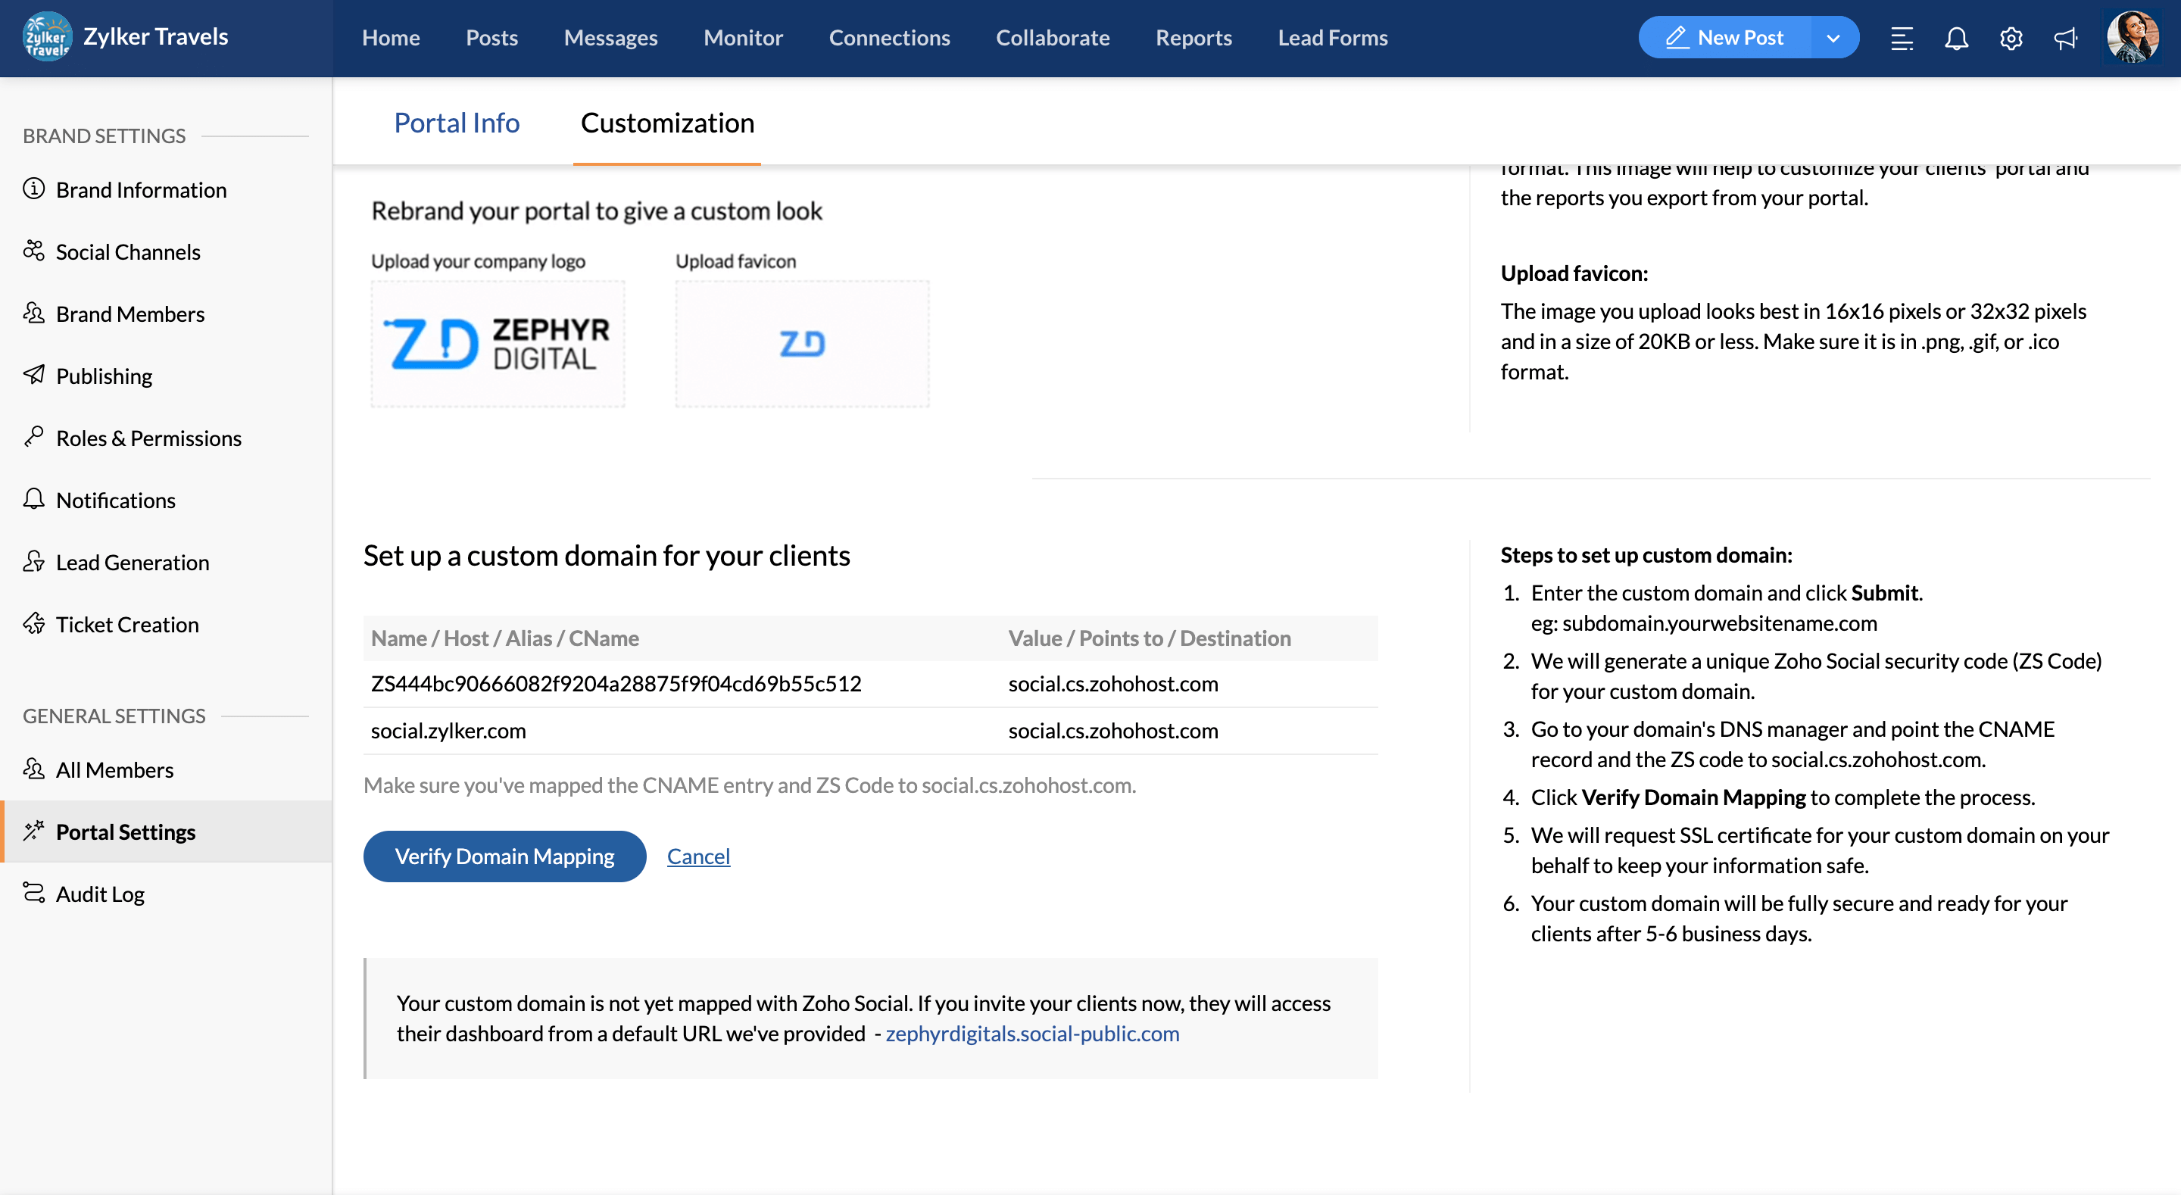2181x1195 pixels.
Task: Open the zephyrdigitals.social-public.com link
Action: [1032, 1033]
